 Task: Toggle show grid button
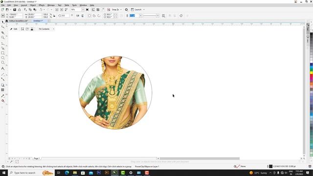(98, 10)
